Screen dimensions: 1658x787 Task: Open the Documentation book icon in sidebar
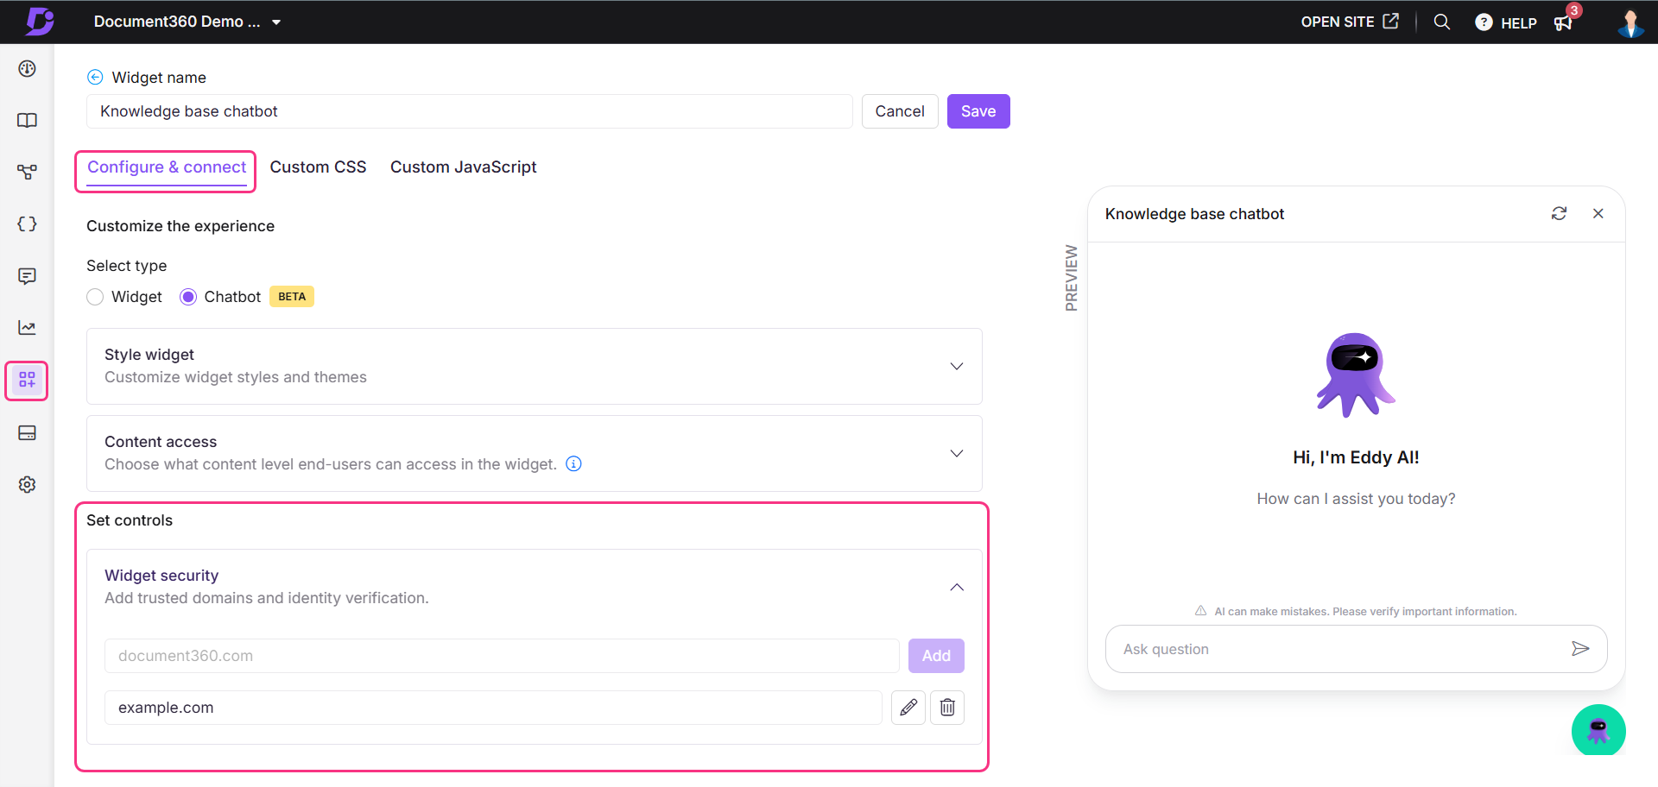pyautogui.click(x=28, y=121)
